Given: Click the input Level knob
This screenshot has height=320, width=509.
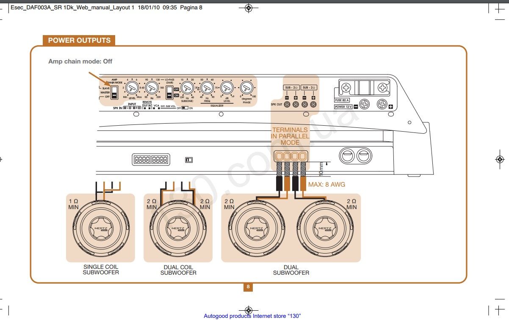Looking at the screenshot, I should [x=132, y=88].
